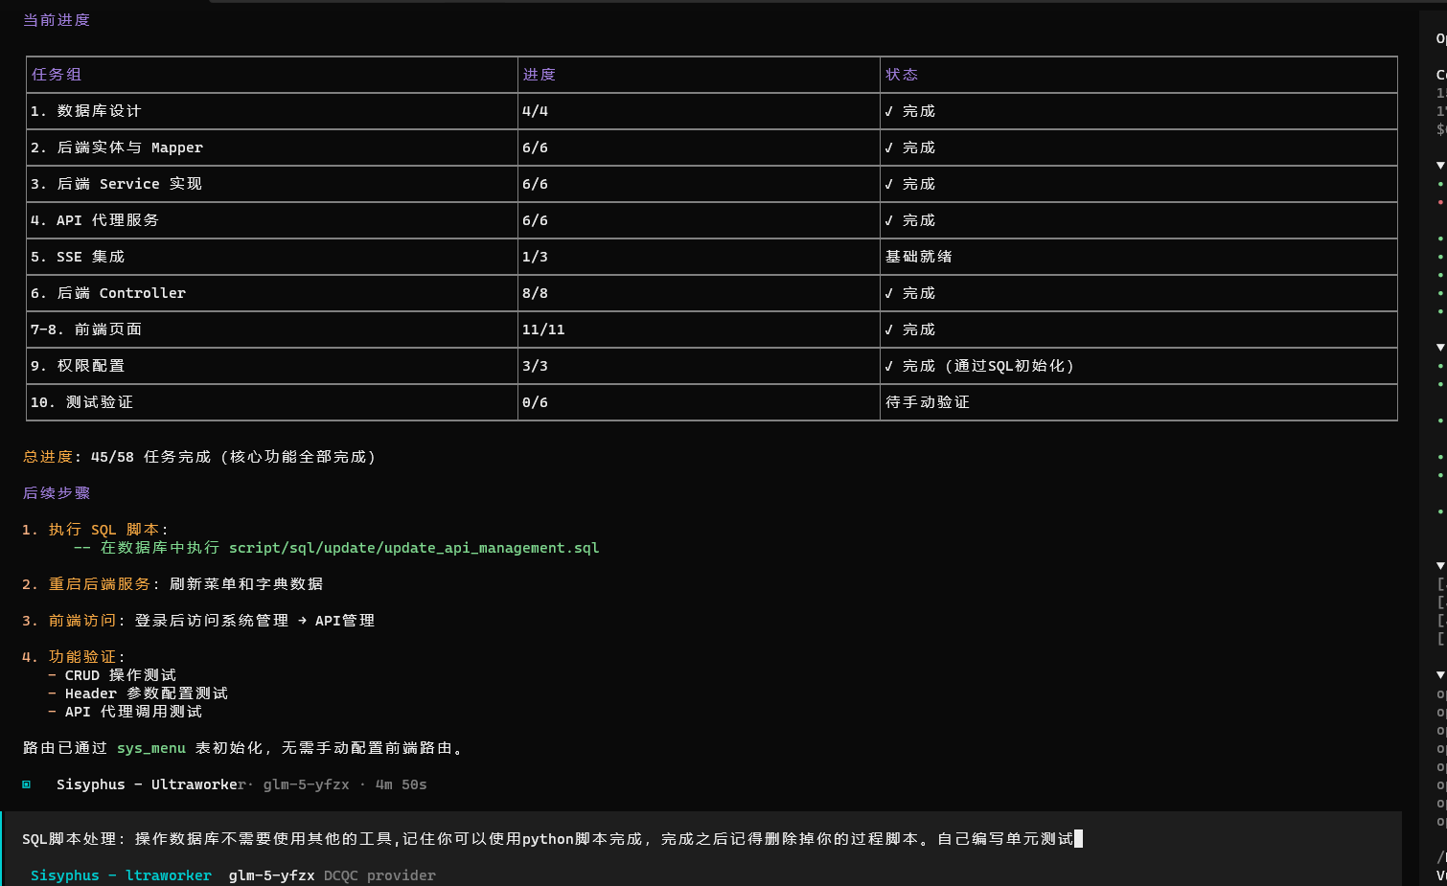
Task: Click the checkmark in the 权限配置 row
Action: [889, 366]
